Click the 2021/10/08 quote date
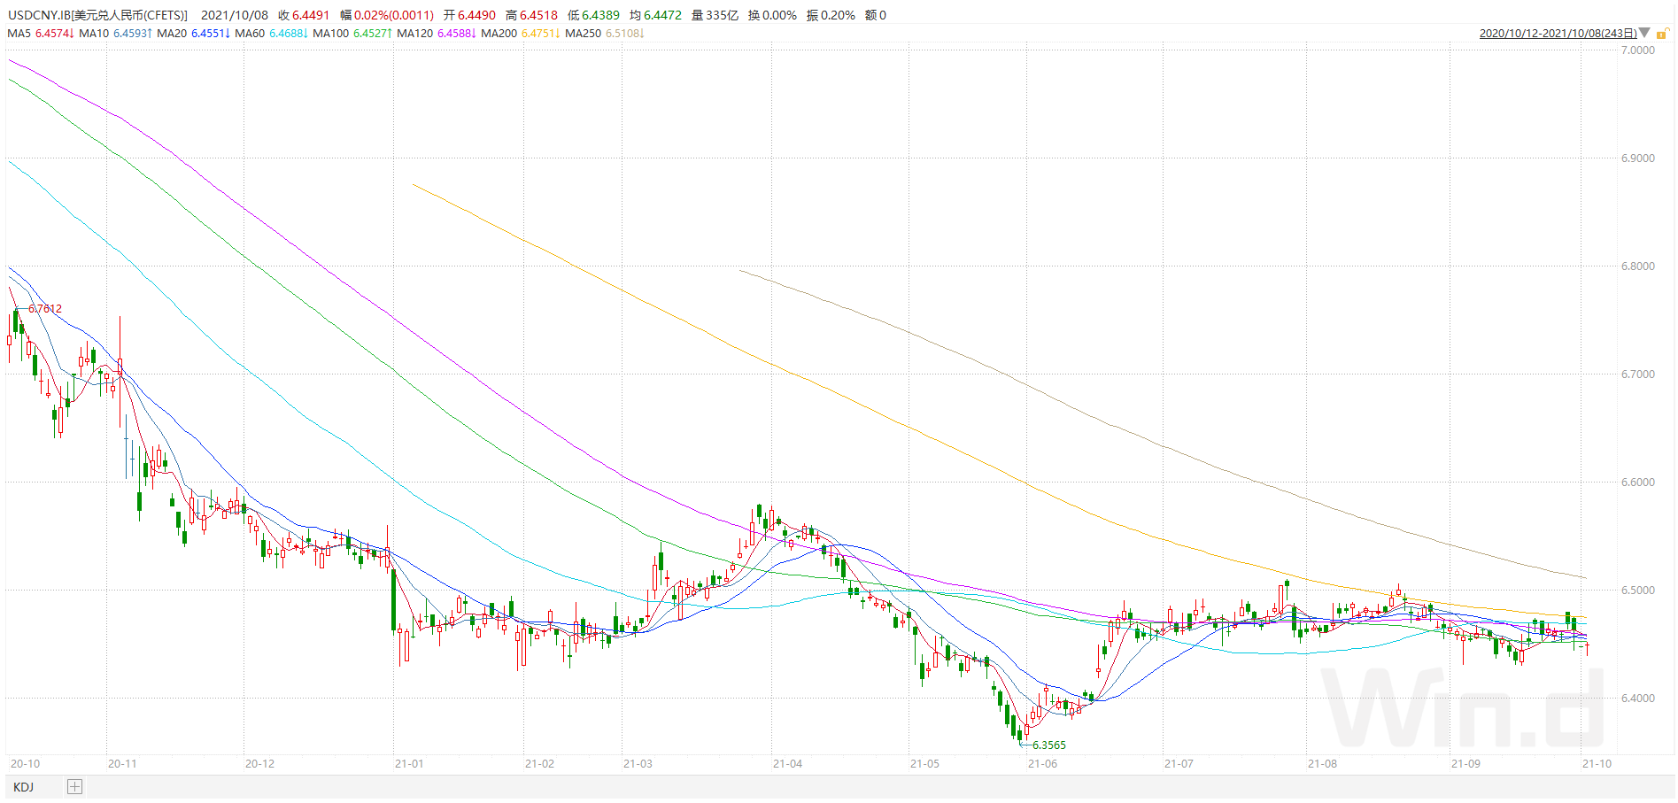This screenshot has width=1678, height=803. 234,15
